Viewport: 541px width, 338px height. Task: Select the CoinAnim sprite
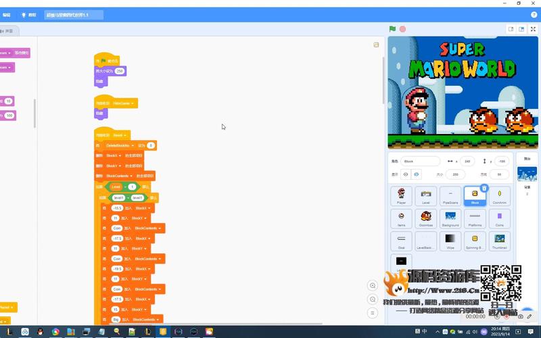point(499,196)
